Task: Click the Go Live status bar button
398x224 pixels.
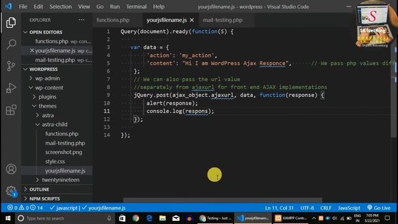Action: click(x=379, y=208)
